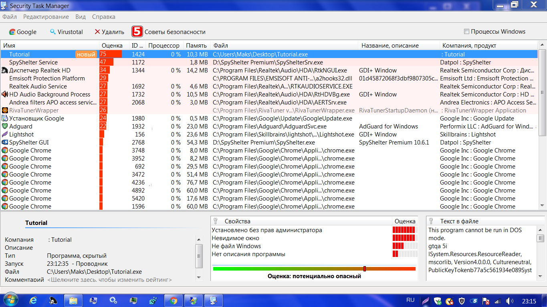
Task: Select the Emsisoft Protection Platform row
Action: 269,78
